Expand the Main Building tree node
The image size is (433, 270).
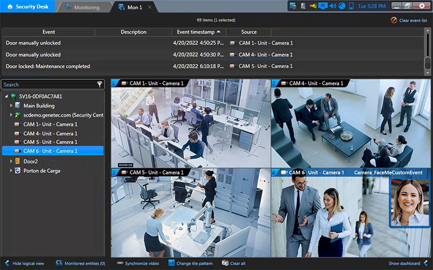pyautogui.click(x=11, y=106)
